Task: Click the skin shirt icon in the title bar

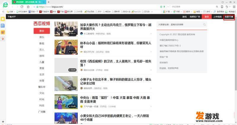Action: (223, 2)
